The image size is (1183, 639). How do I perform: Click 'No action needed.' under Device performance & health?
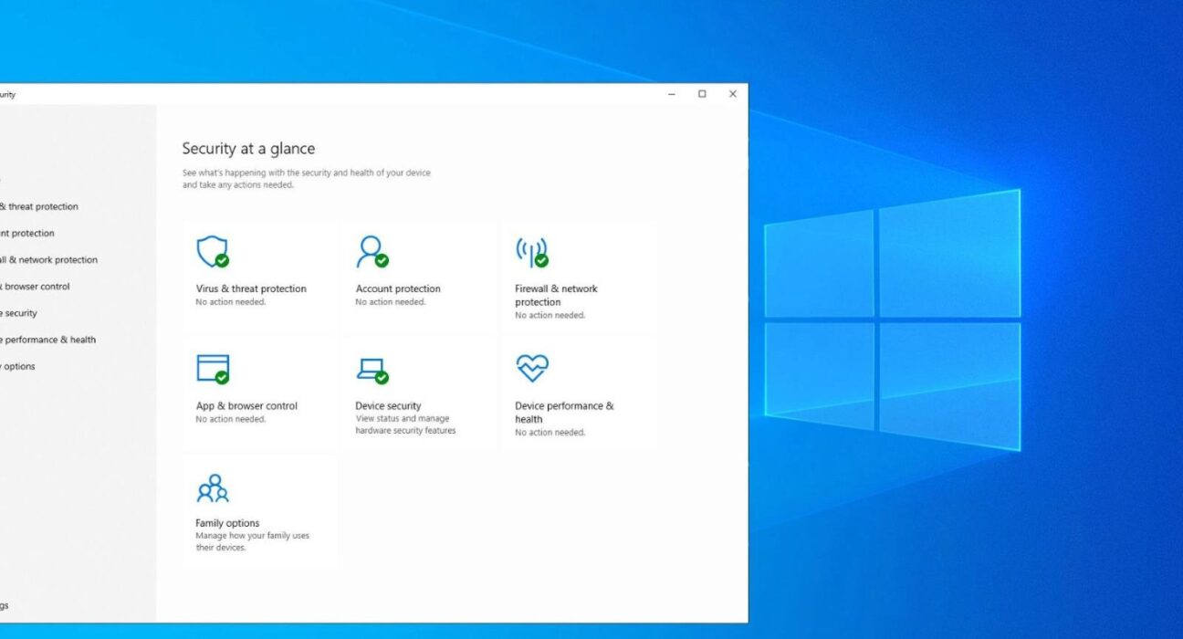click(550, 433)
